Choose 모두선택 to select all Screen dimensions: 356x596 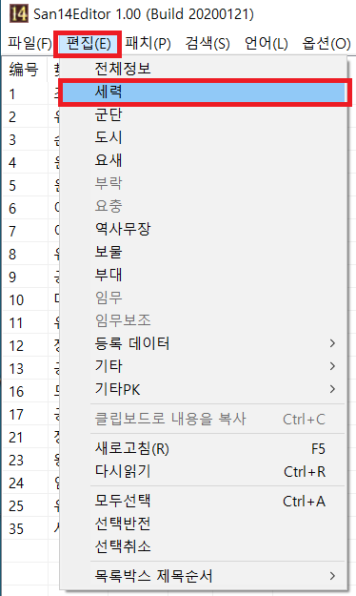point(205,501)
